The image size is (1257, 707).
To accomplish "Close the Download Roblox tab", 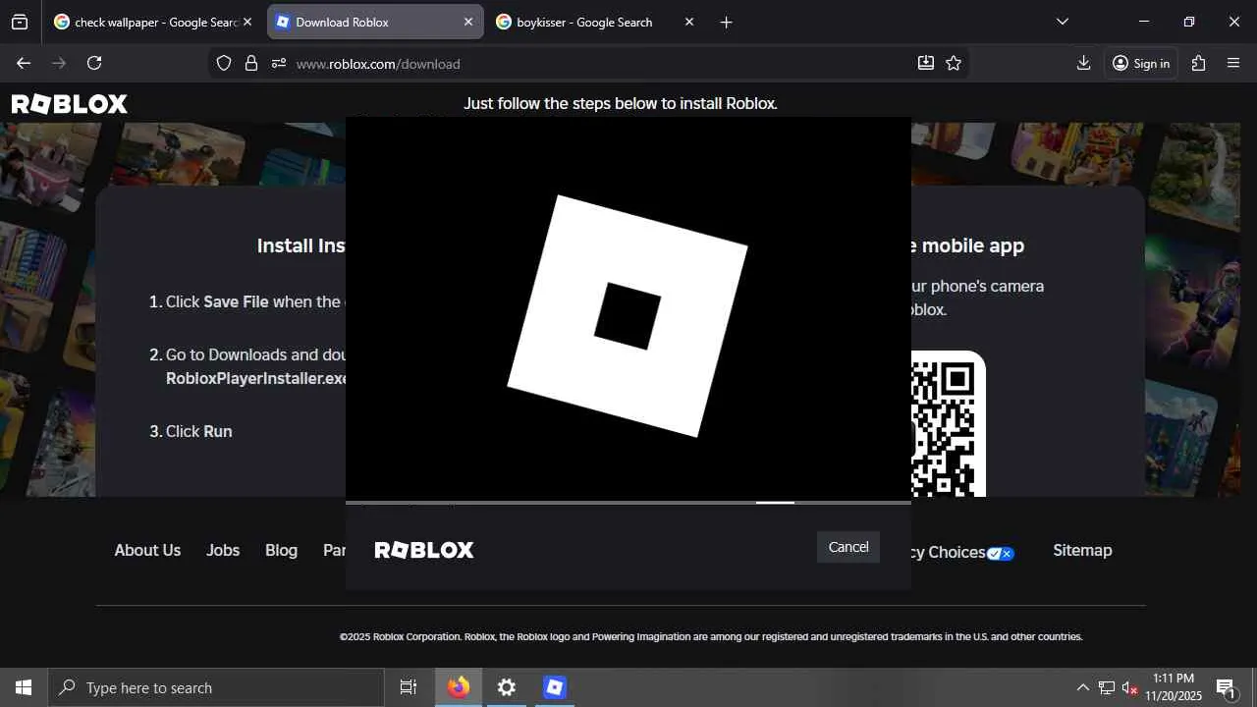I will (468, 22).
